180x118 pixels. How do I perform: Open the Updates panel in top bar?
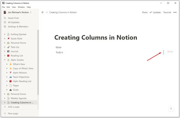[155, 12]
